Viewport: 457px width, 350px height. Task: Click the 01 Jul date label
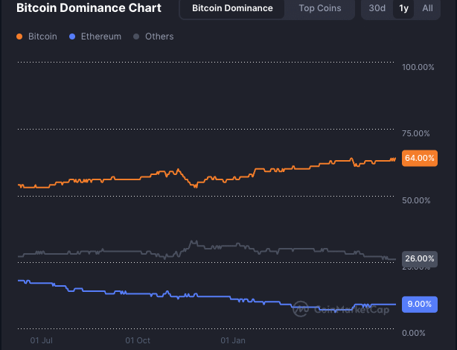click(42, 340)
